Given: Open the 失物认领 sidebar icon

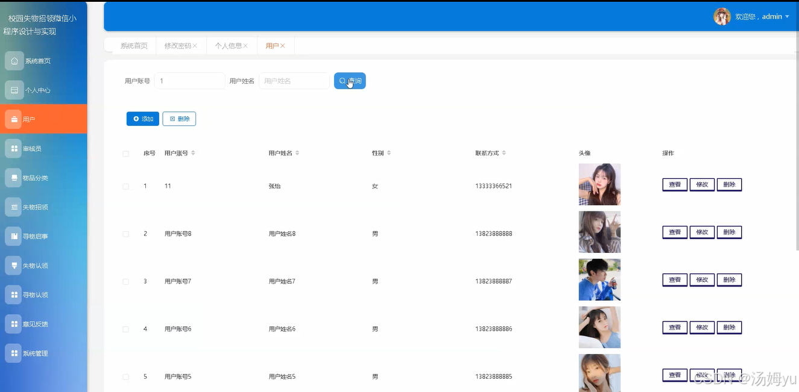Looking at the screenshot, I should point(14,266).
